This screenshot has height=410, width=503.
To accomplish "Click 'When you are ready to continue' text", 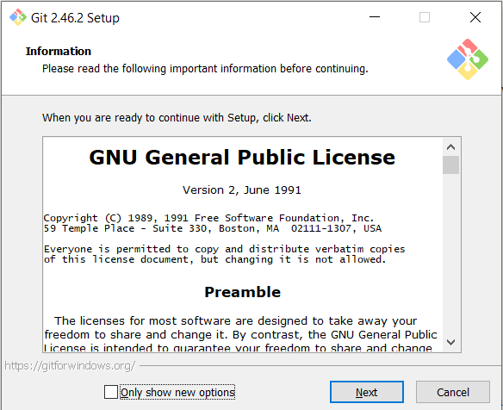I will click(x=177, y=118).
